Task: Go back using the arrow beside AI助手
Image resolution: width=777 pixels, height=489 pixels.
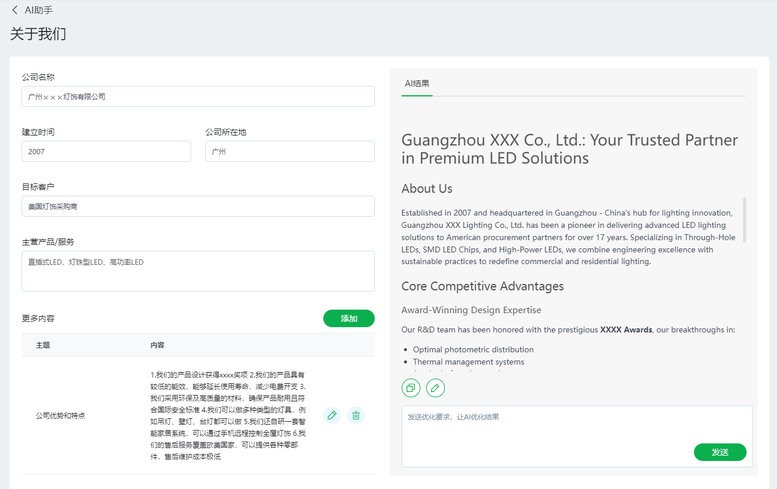Action: (x=15, y=10)
